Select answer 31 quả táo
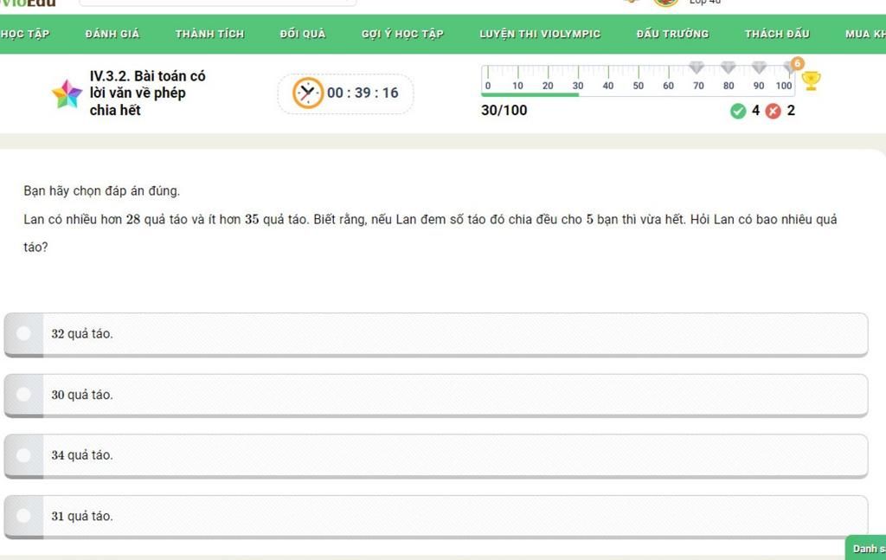 pyautogui.click(x=436, y=517)
